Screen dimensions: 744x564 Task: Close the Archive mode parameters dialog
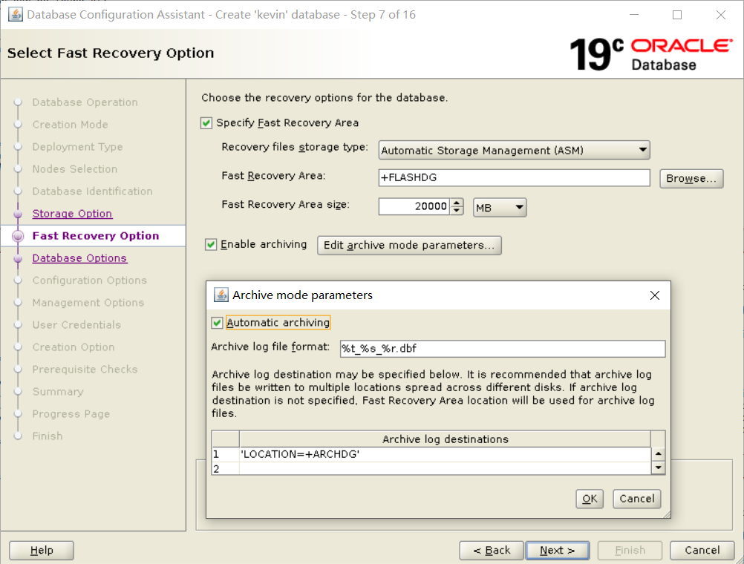(x=655, y=295)
